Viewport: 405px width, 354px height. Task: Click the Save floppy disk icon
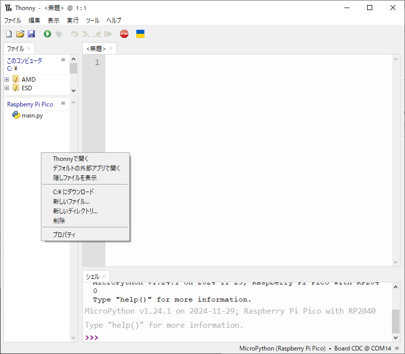click(31, 34)
